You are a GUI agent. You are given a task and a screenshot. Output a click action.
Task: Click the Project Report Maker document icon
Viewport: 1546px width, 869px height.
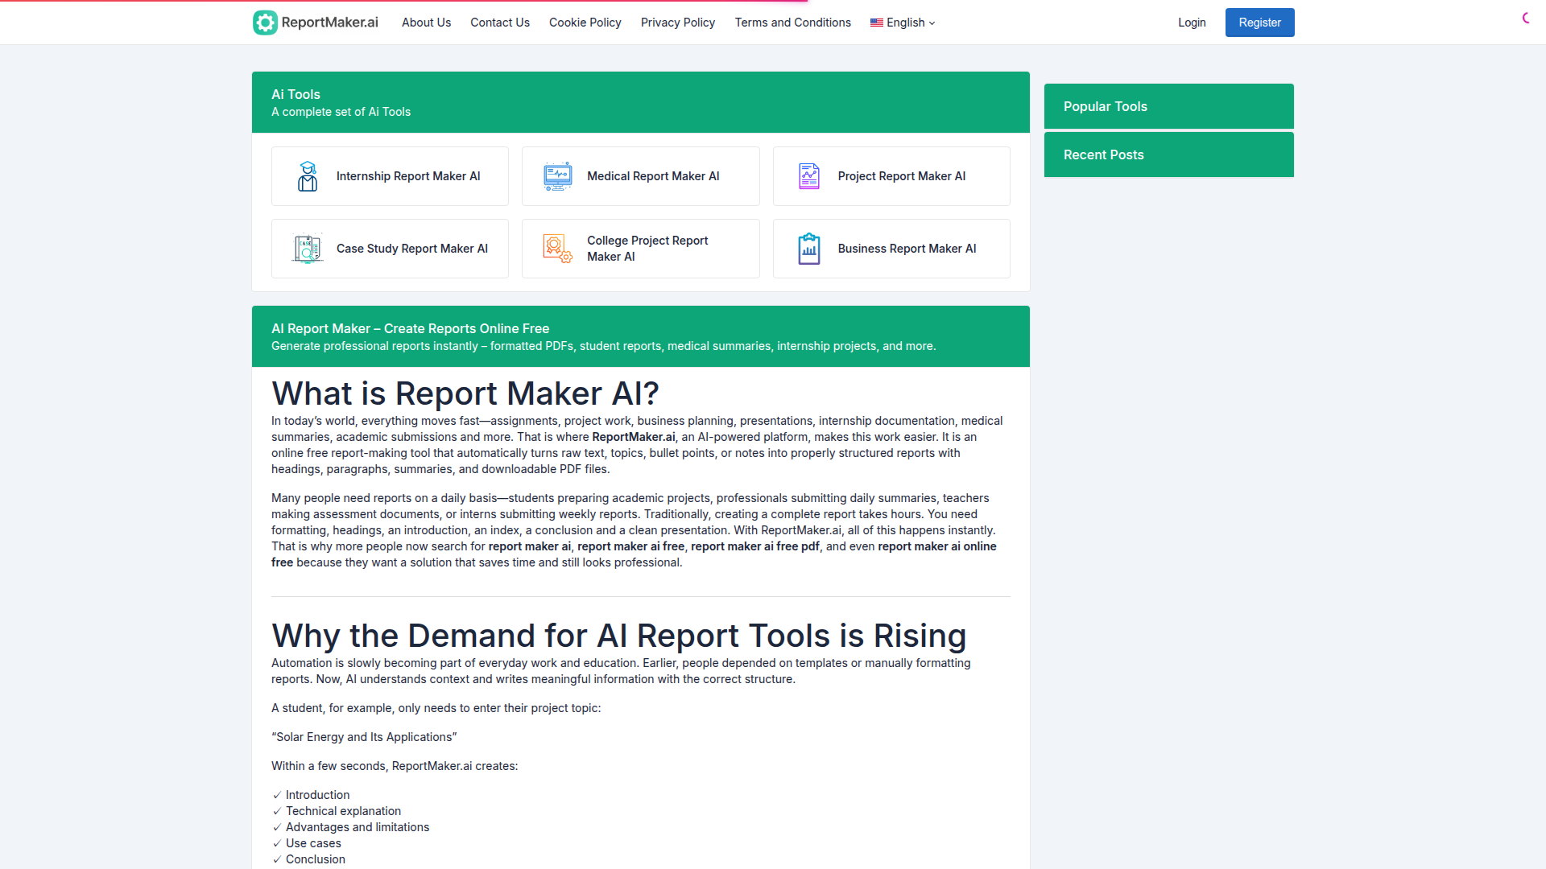pos(809,176)
